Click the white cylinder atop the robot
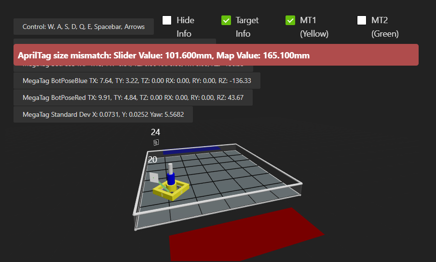The image size is (436, 262). coord(170,168)
